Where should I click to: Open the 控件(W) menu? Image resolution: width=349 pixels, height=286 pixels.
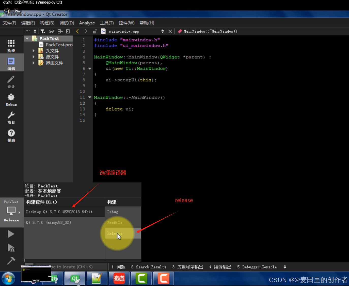126,23
